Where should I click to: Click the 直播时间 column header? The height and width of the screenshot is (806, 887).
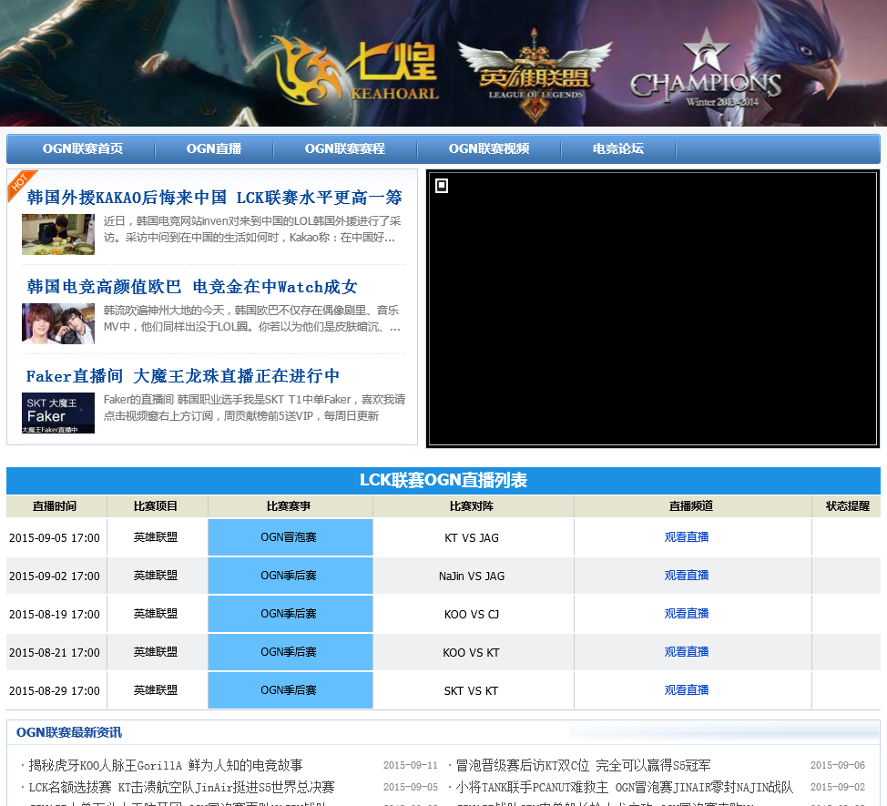tap(55, 506)
